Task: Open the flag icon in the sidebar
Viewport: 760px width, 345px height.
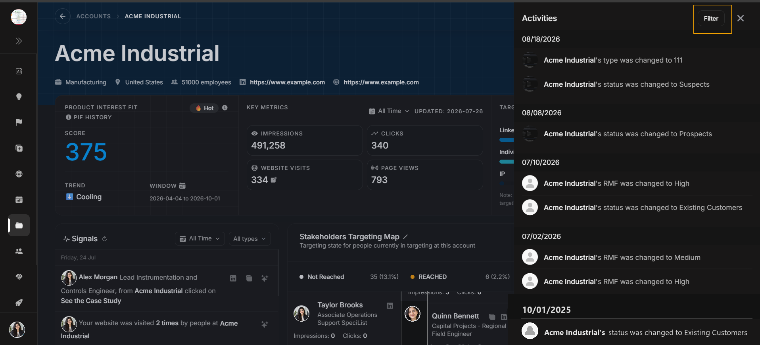Action: click(x=19, y=122)
